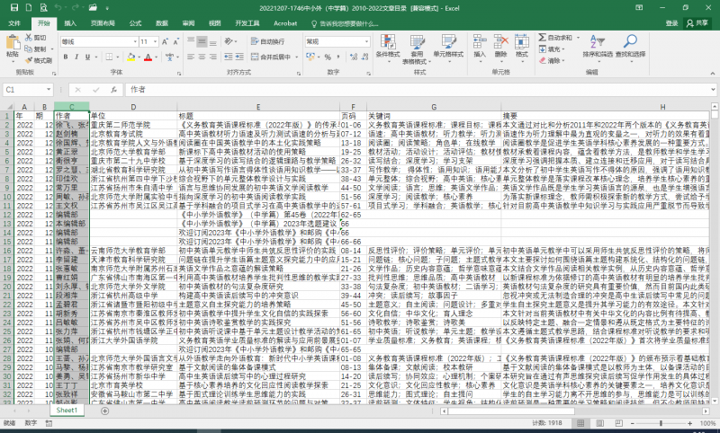Click the text Orientation icon
720x433 pixels.
click(229, 41)
